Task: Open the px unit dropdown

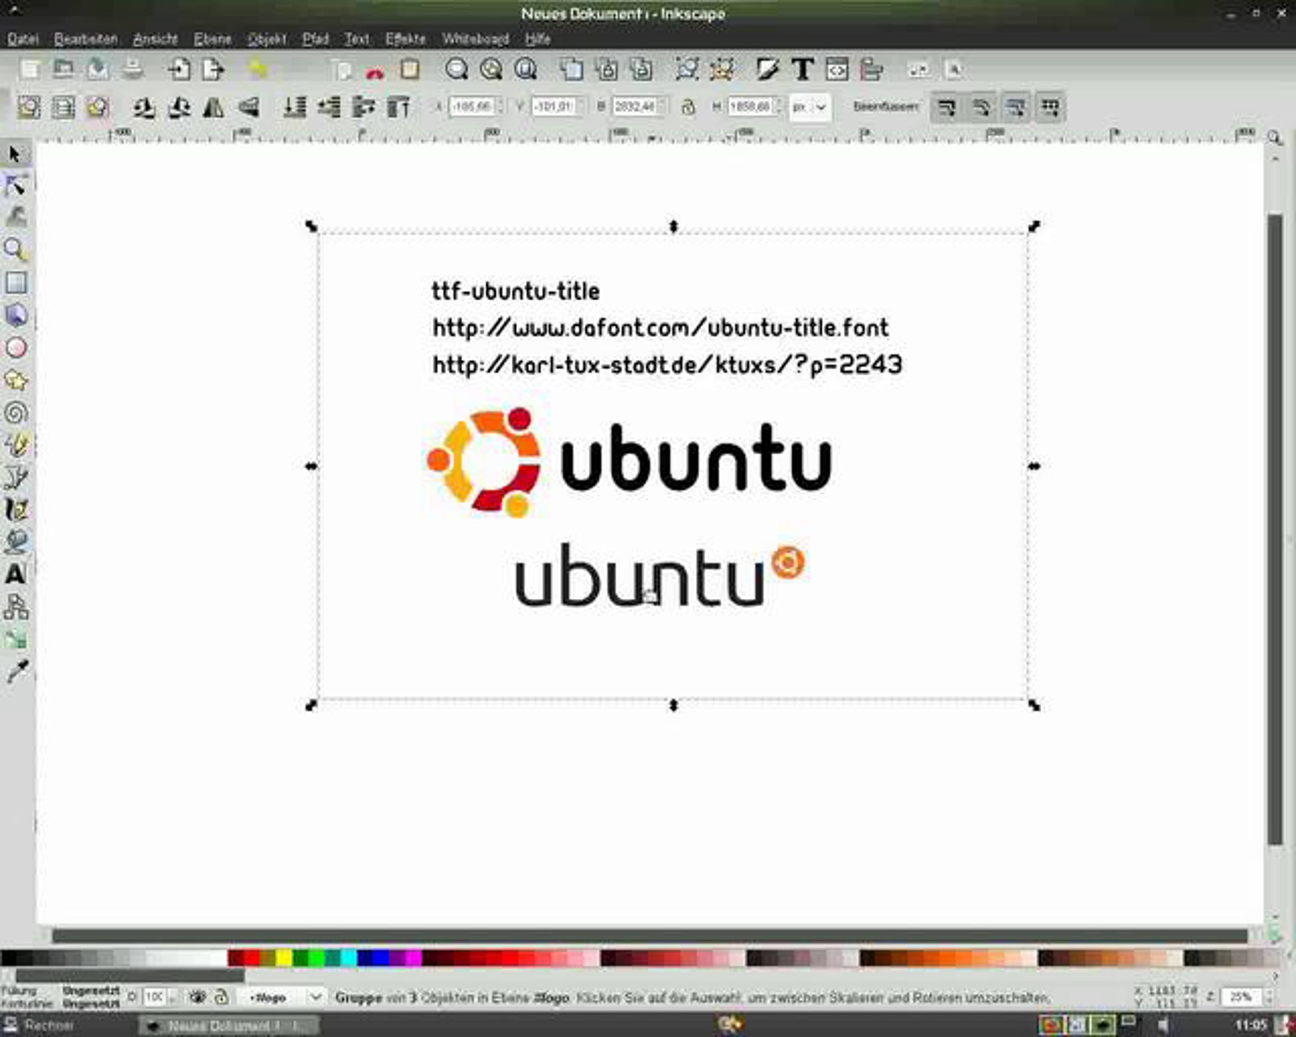Action: click(x=811, y=107)
